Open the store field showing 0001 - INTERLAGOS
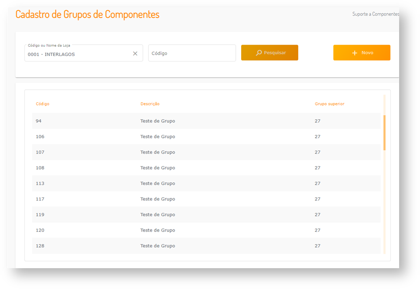Screen dimensions: 420x289 click(x=78, y=54)
